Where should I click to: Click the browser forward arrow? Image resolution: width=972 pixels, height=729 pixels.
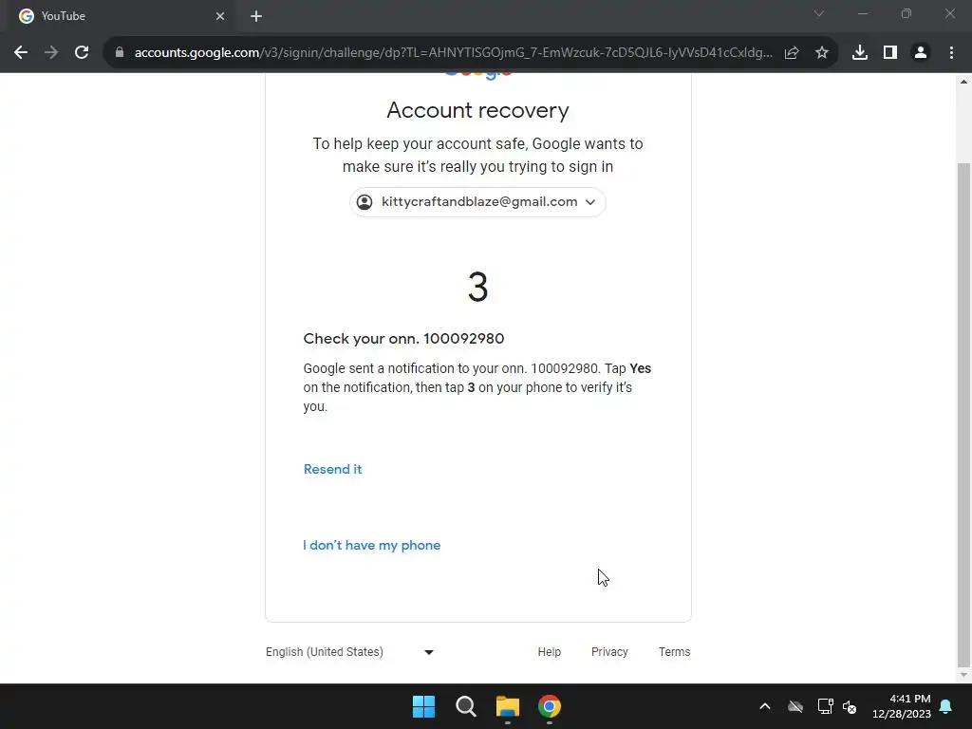[x=51, y=53]
